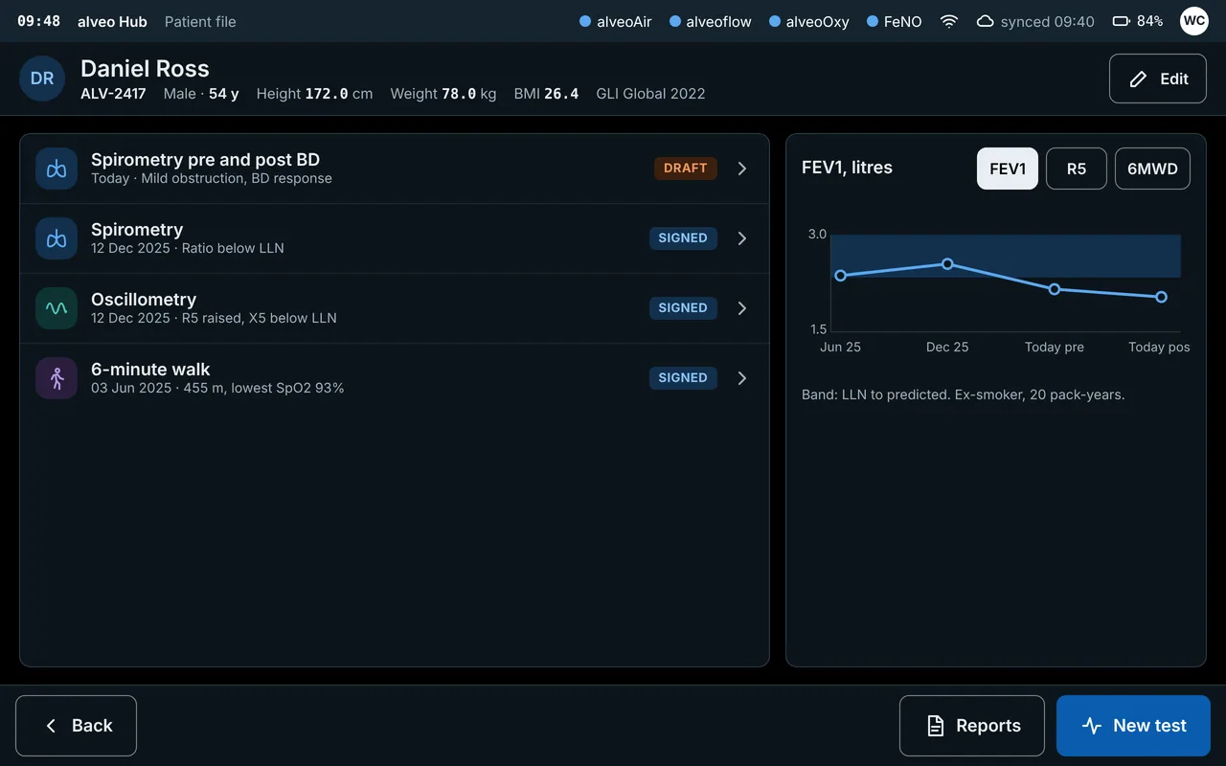
Task: Tap the Wi-Fi status icon
Action: pyautogui.click(x=949, y=21)
